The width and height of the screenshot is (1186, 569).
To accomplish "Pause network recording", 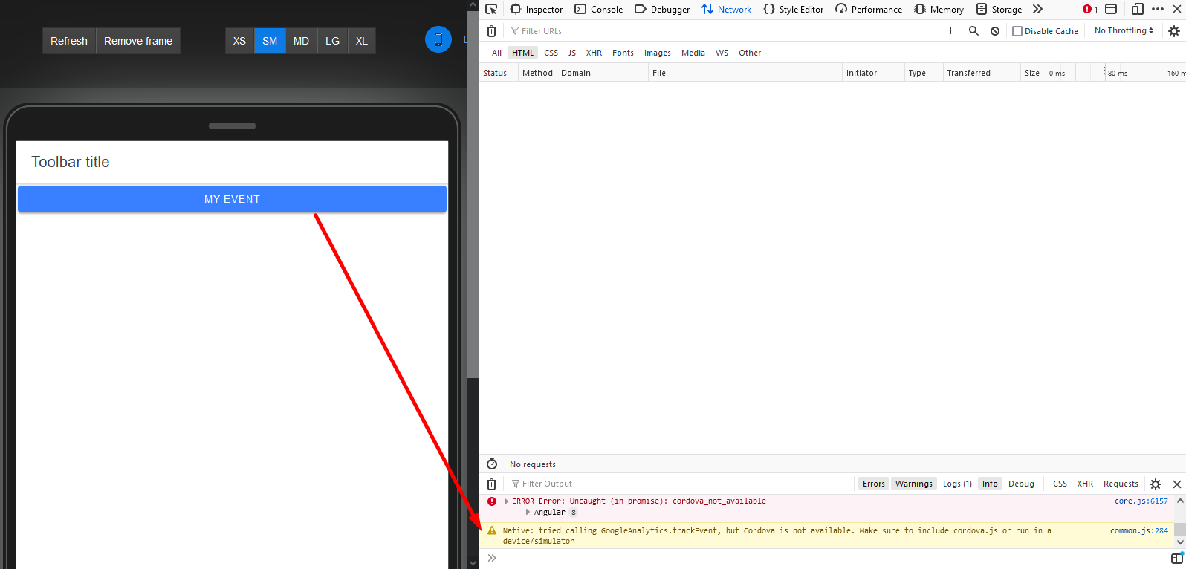I will point(953,30).
